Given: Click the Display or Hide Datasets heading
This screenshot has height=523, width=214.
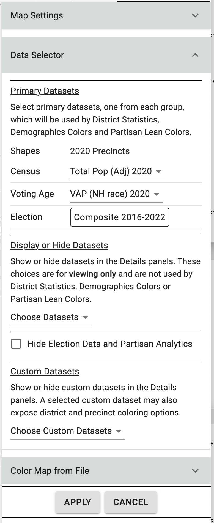Looking at the screenshot, I should point(59,245).
